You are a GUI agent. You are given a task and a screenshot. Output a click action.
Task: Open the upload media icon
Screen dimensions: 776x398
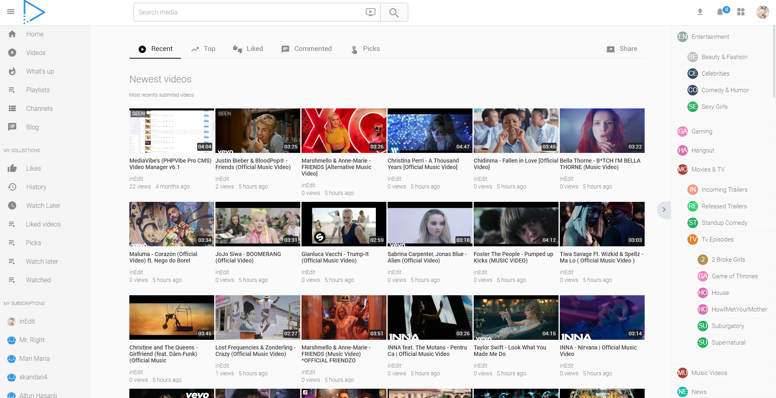pos(700,12)
